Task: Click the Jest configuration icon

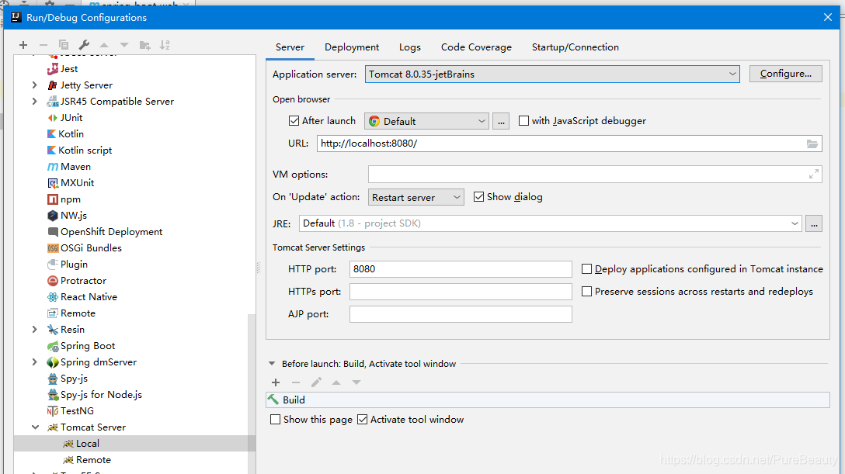Action: click(52, 69)
